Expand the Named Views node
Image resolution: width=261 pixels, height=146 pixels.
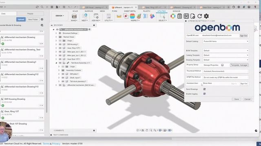(56, 37)
